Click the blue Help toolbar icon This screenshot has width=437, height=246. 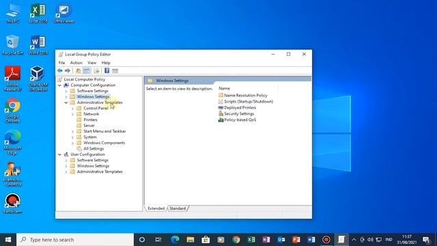coord(107,71)
